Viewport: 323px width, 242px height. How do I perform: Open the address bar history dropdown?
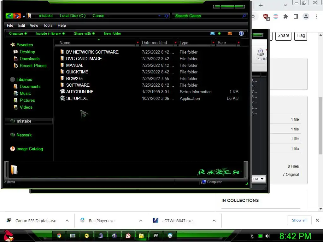(159, 16)
